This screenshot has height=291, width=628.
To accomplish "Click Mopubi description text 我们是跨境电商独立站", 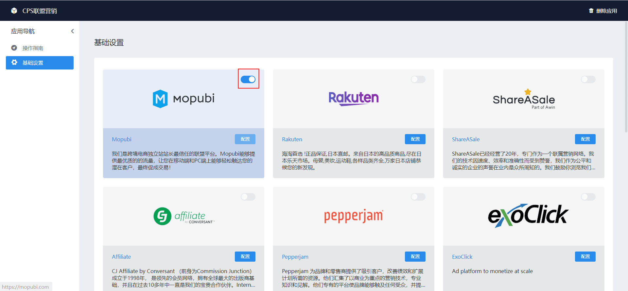I will click(x=183, y=161).
